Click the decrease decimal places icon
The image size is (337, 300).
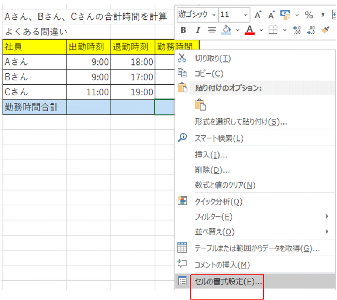(311, 30)
